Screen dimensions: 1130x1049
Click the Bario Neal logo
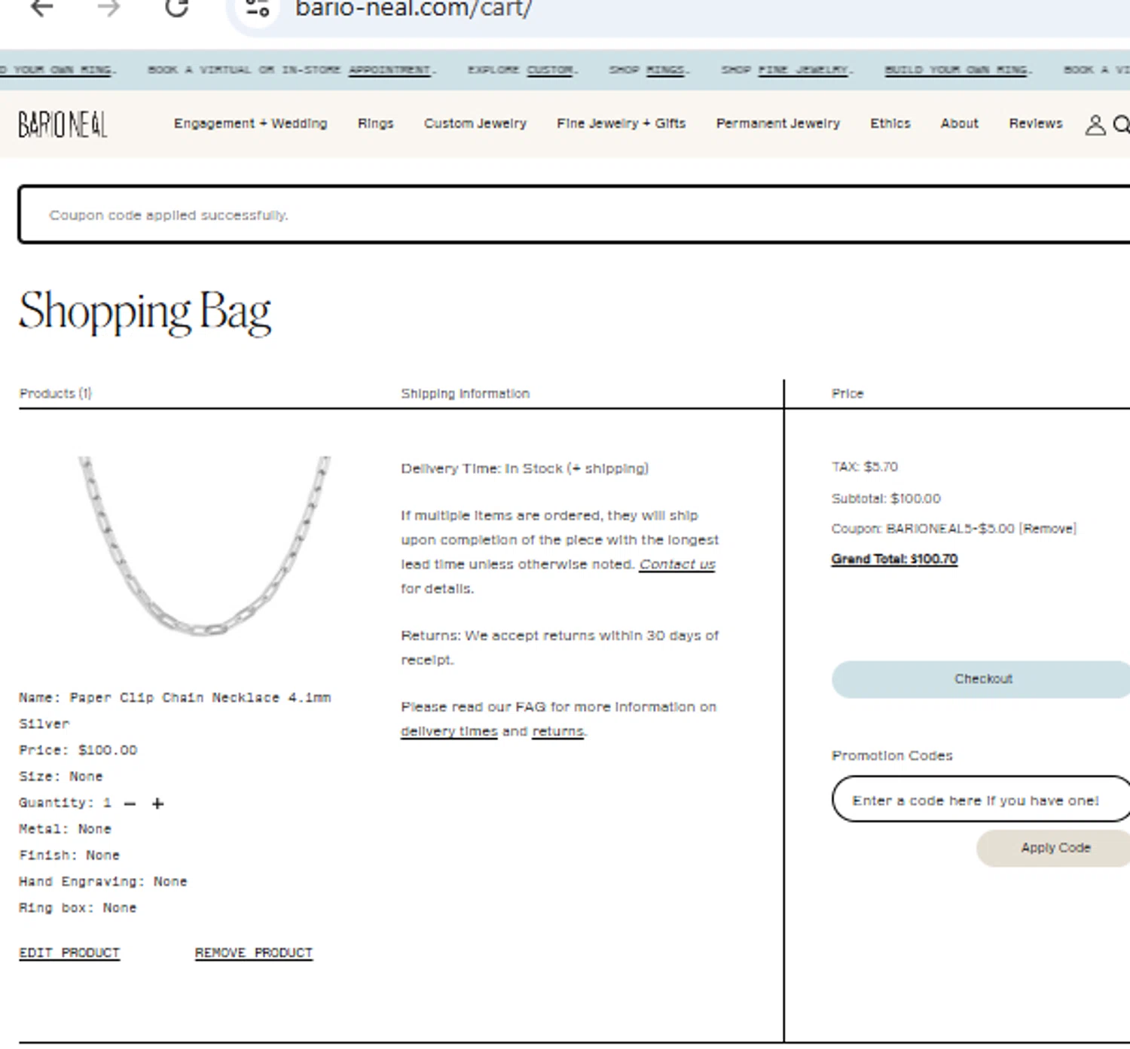click(x=63, y=124)
